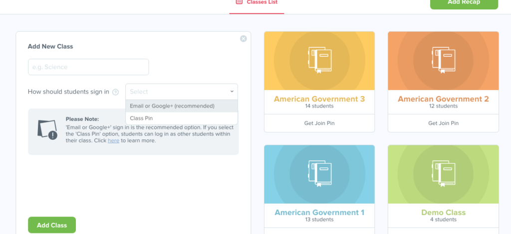Click the help question mark icon
Image resolution: width=511 pixels, height=234 pixels.
pos(115,92)
